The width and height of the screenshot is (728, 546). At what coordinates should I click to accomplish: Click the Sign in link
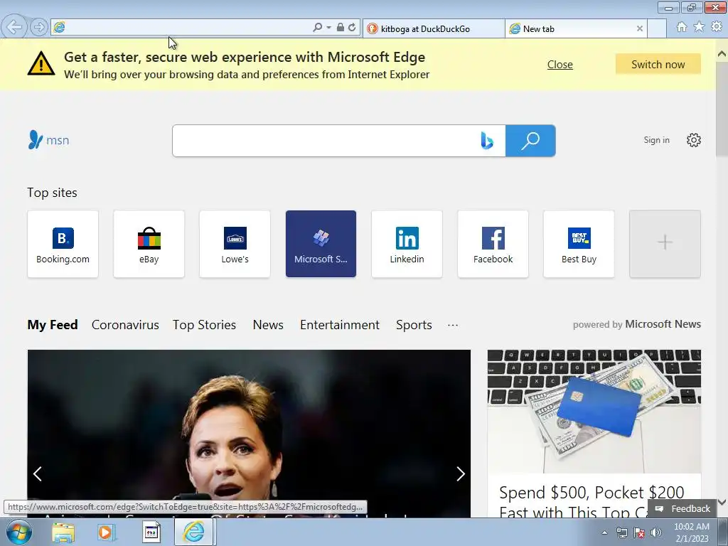coord(656,140)
